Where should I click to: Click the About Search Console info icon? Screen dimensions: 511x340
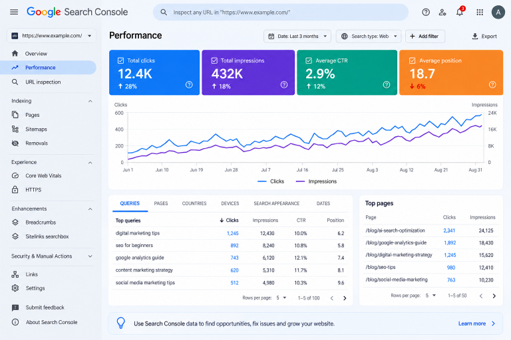click(x=15, y=322)
